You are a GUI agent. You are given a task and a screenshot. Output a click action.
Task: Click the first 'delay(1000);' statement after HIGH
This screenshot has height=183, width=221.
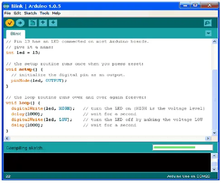(27, 114)
